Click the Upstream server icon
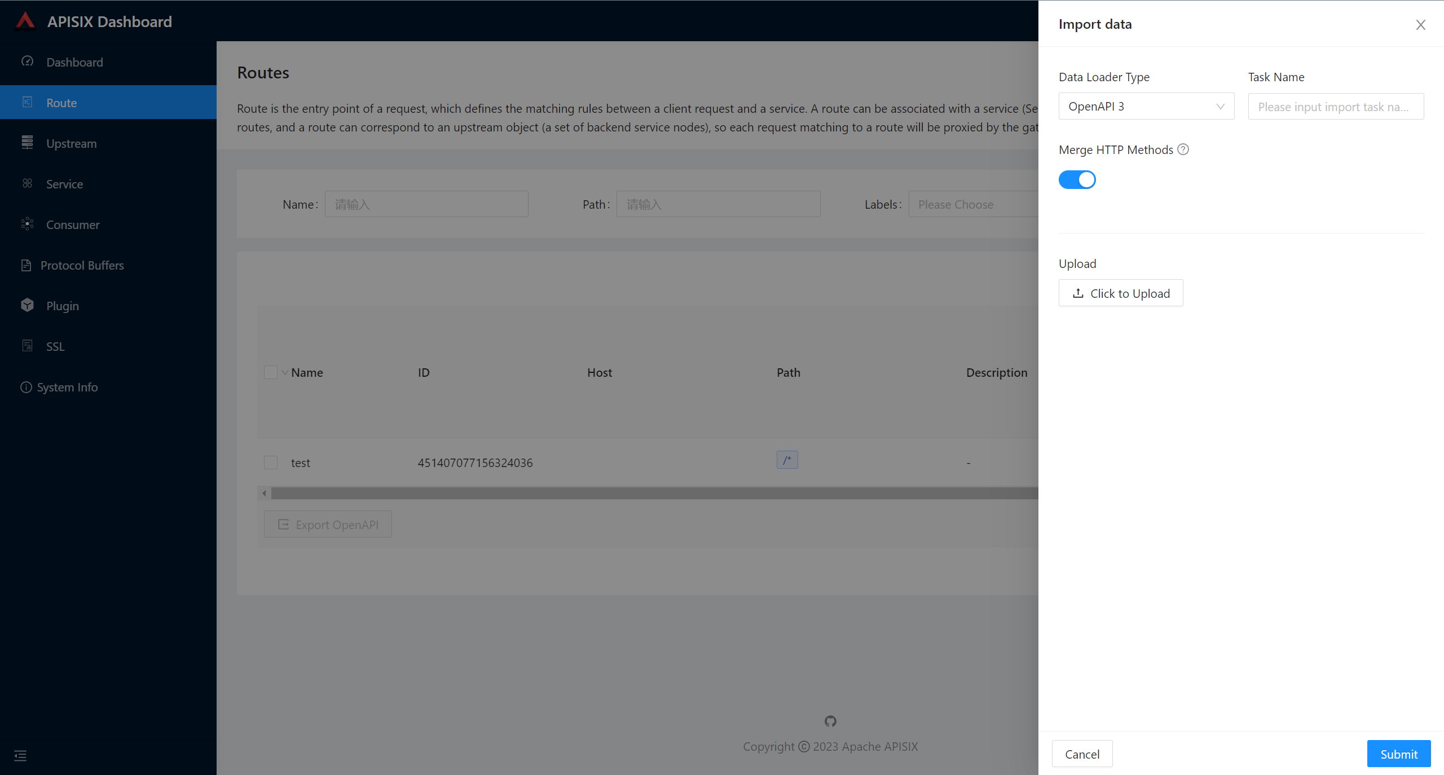Viewport: 1444px width, 775px height. click(27, 143)
